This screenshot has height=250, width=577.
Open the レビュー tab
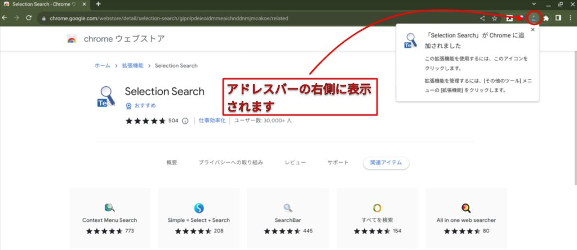click(x=295, y=162)
